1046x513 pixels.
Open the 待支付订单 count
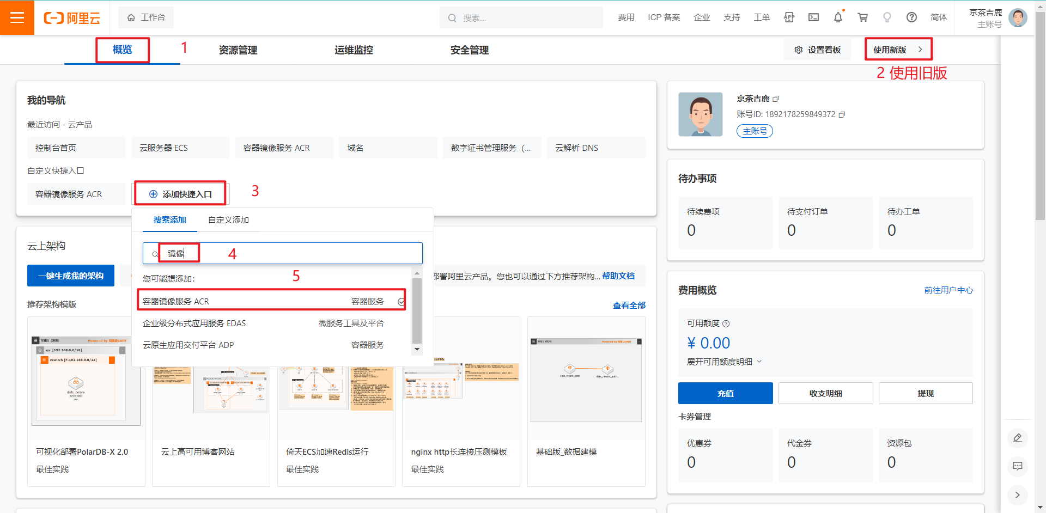pos(792,230)
